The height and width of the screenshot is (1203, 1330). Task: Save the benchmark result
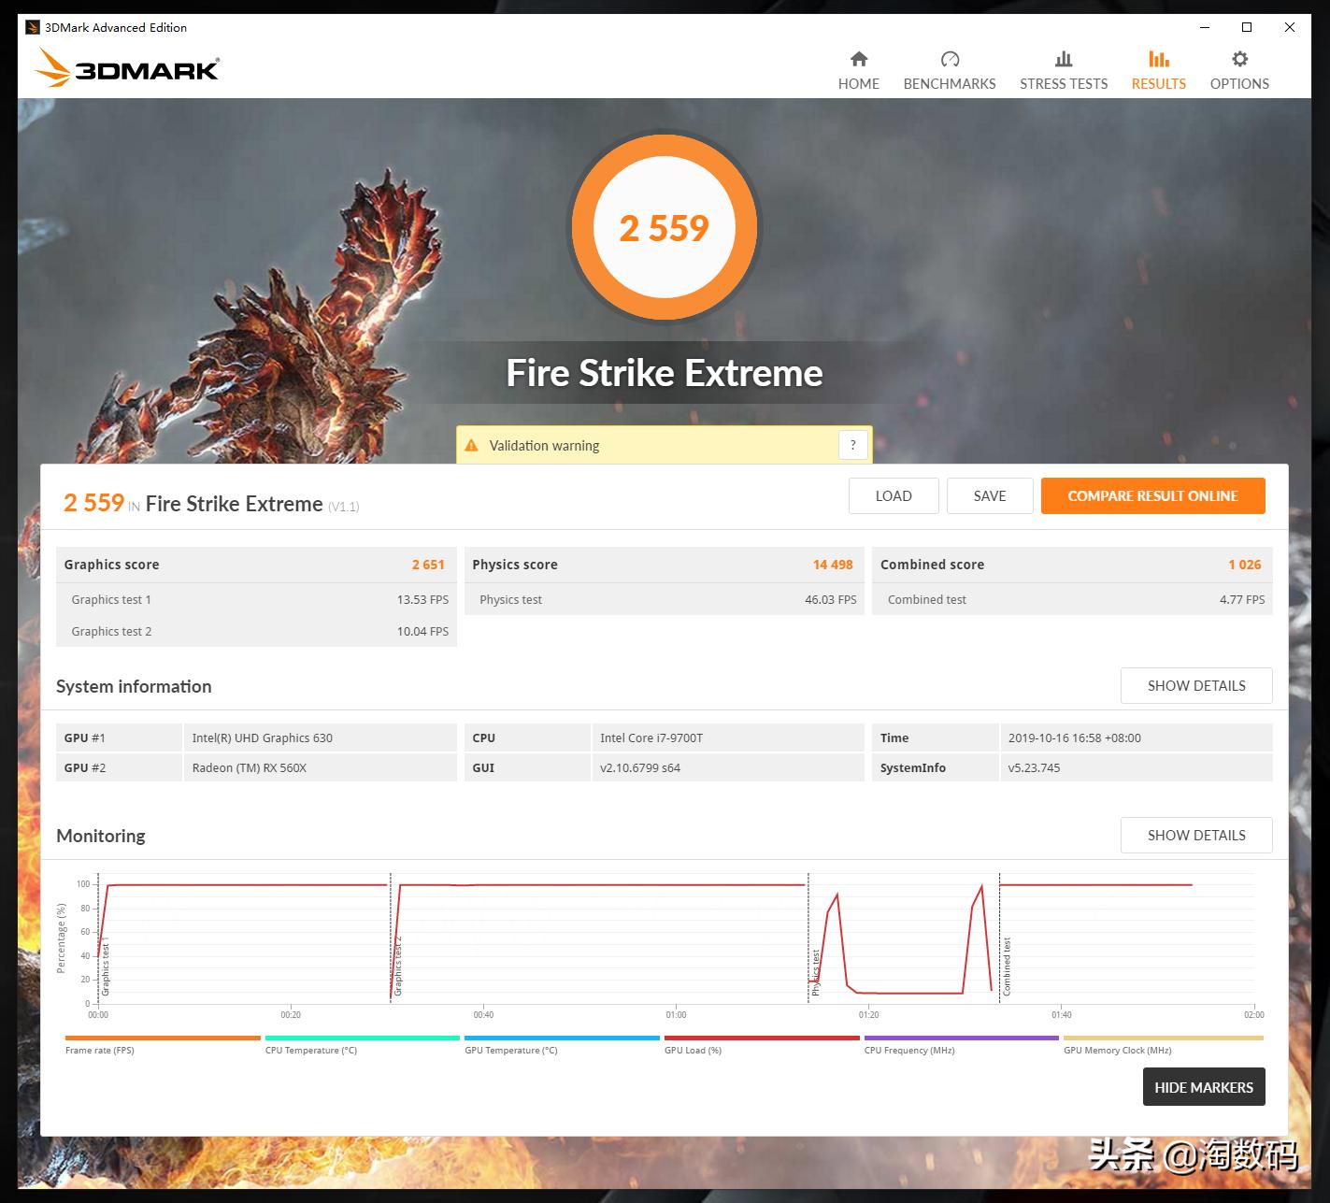[x=990, y=495]
